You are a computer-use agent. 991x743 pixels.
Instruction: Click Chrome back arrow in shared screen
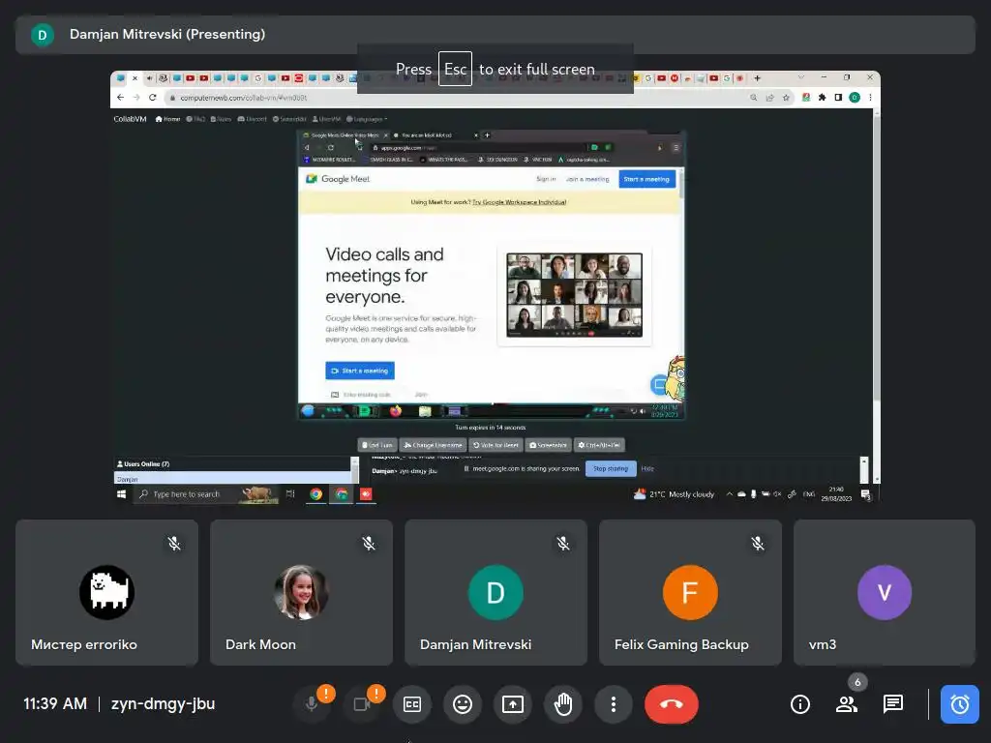121,98
